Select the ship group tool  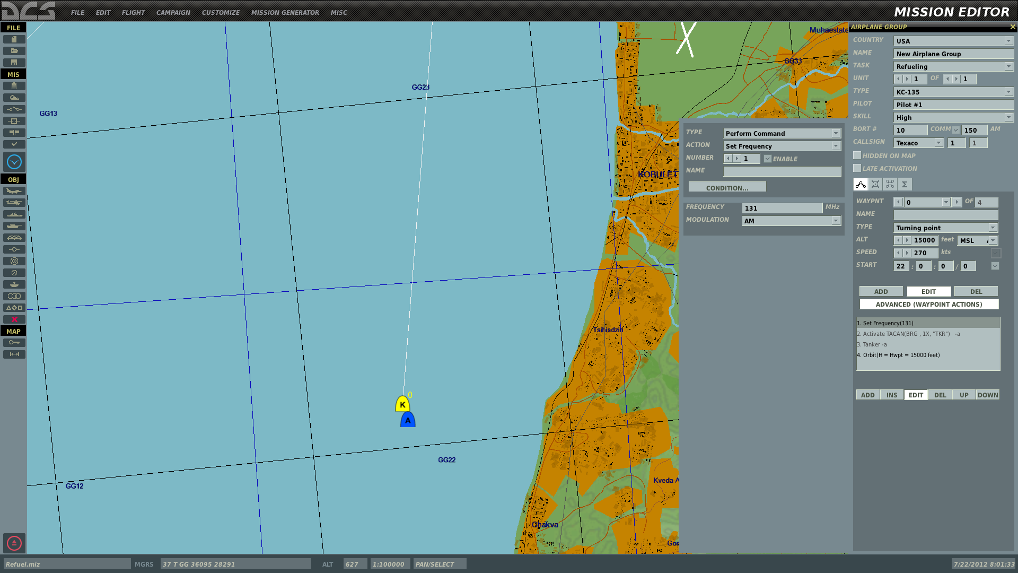14,214
